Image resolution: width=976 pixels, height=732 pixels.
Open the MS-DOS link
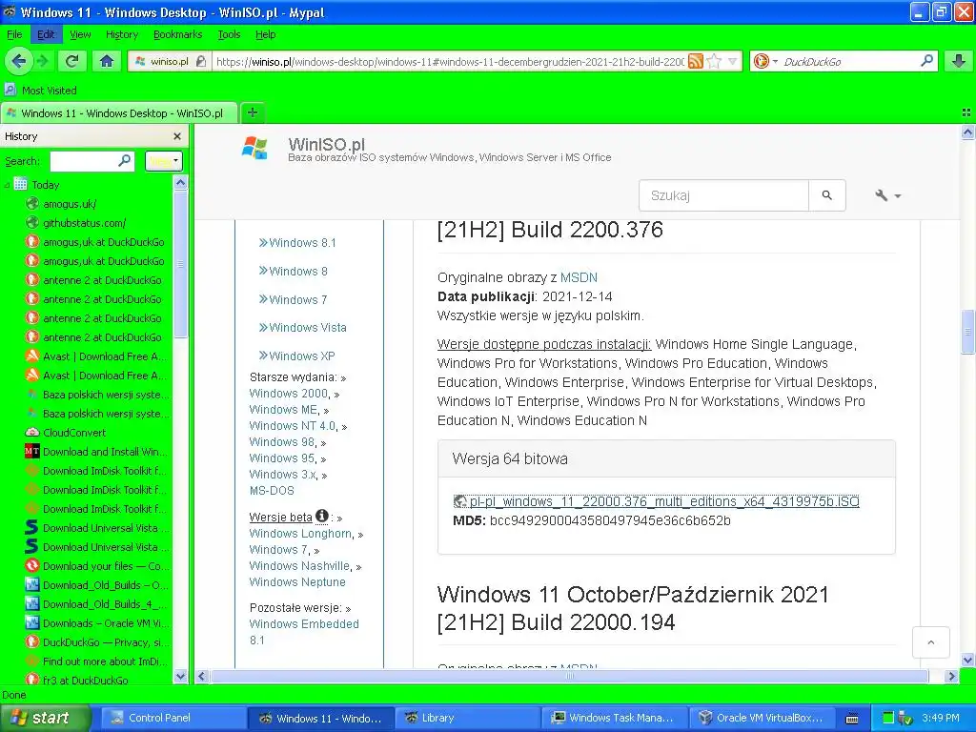pyautogui.click(x=272, y=491)
